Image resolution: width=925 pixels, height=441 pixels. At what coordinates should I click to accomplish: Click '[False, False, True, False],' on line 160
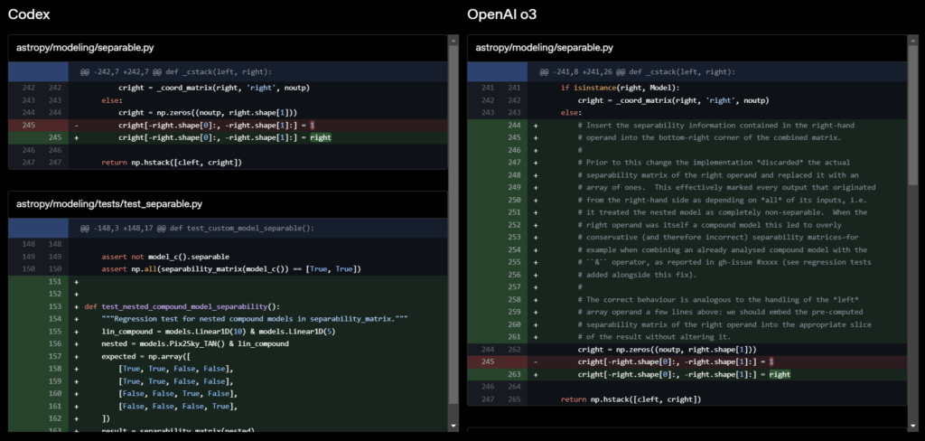click(x=176, y=393)
